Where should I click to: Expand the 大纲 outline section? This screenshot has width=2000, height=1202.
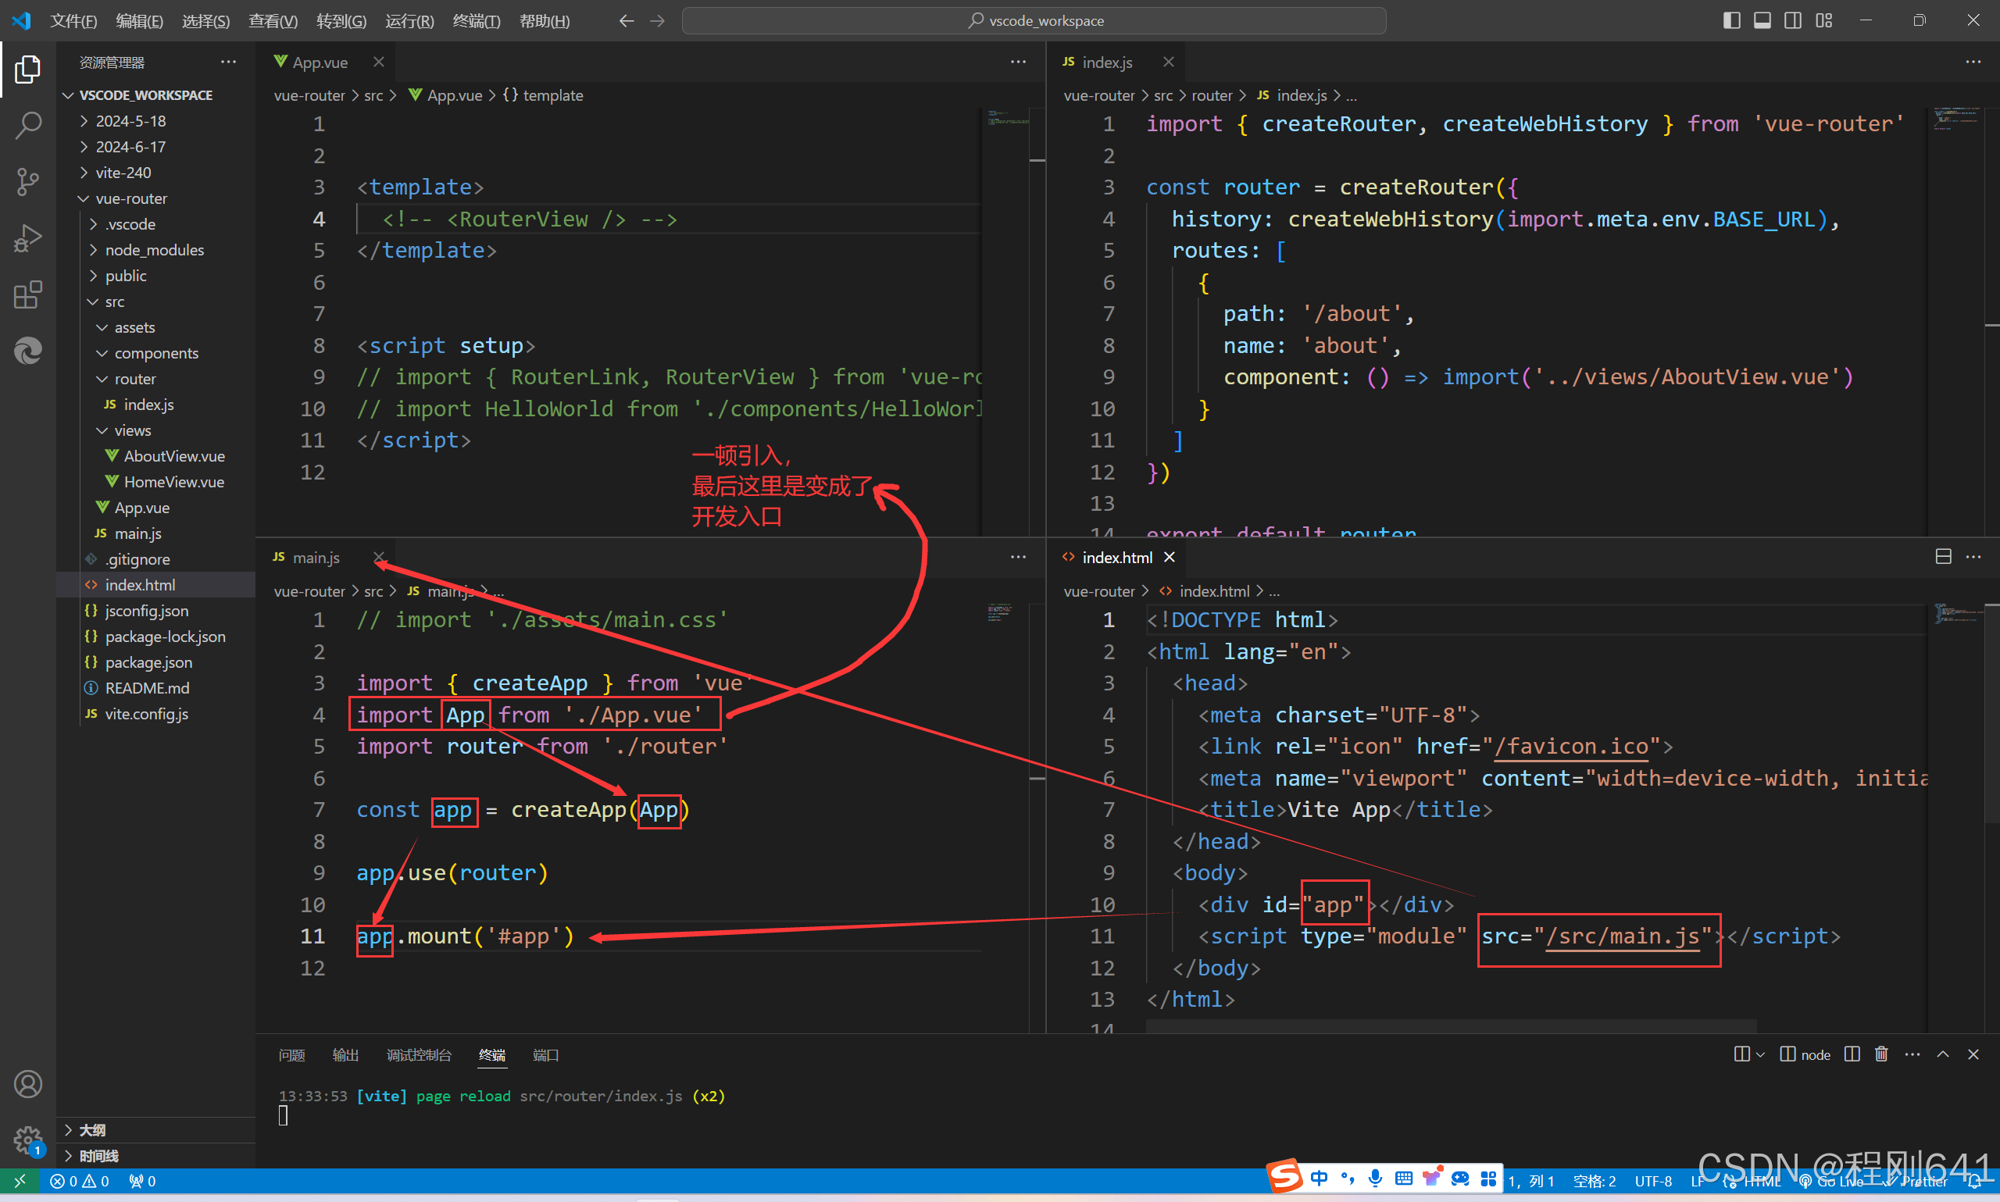92,1129
